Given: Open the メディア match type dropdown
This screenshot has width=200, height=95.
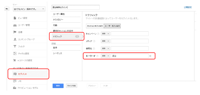Looking at the screenshot, I should click(x=105, y=41).
